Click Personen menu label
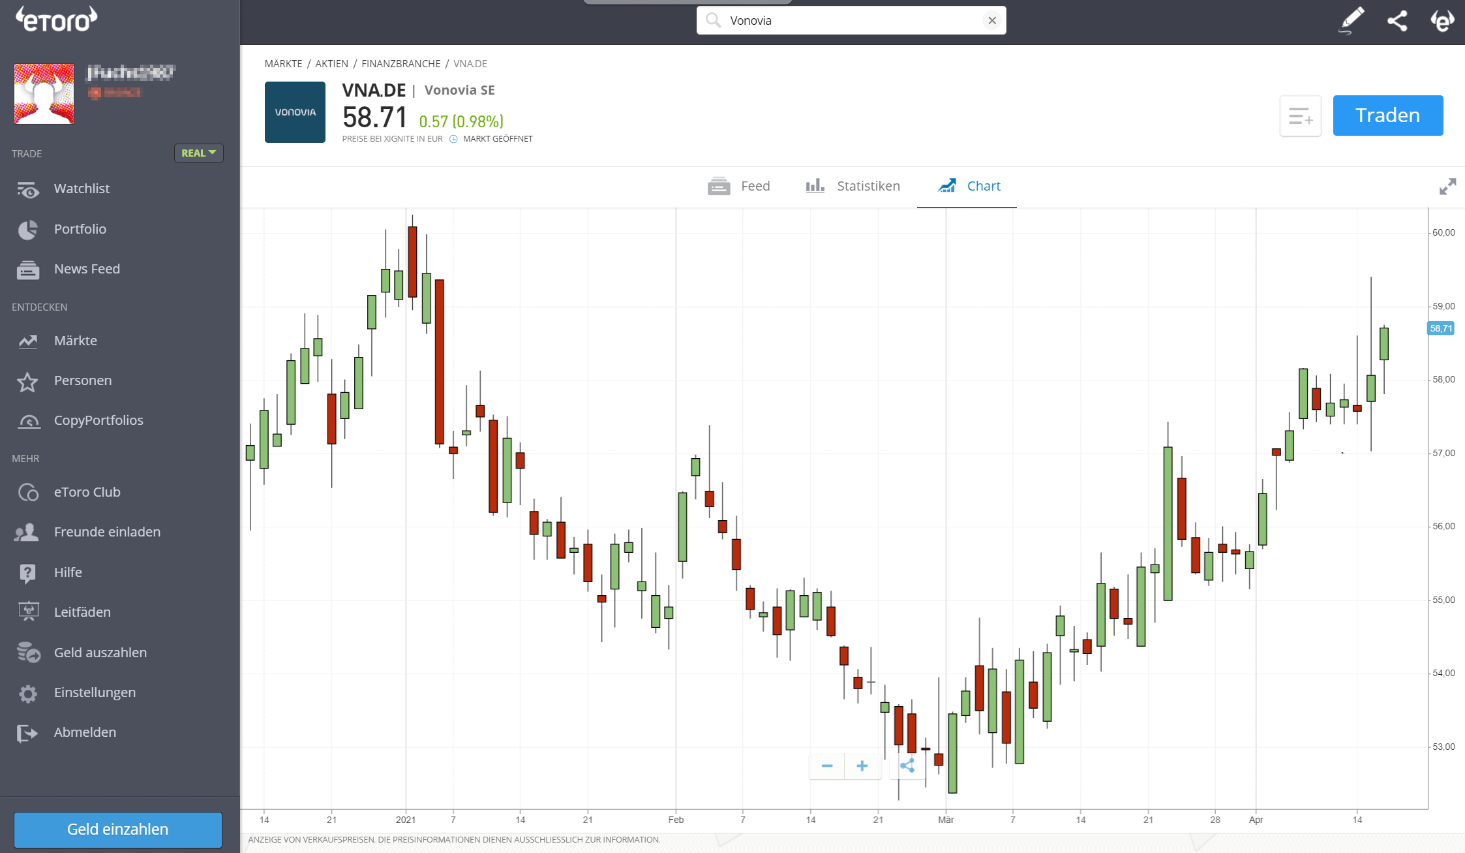 [83, 380]
